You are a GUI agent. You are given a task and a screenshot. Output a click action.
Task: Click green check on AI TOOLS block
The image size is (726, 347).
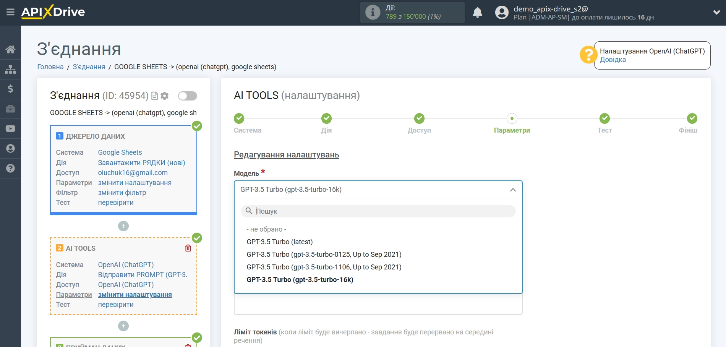click(197, 238)
